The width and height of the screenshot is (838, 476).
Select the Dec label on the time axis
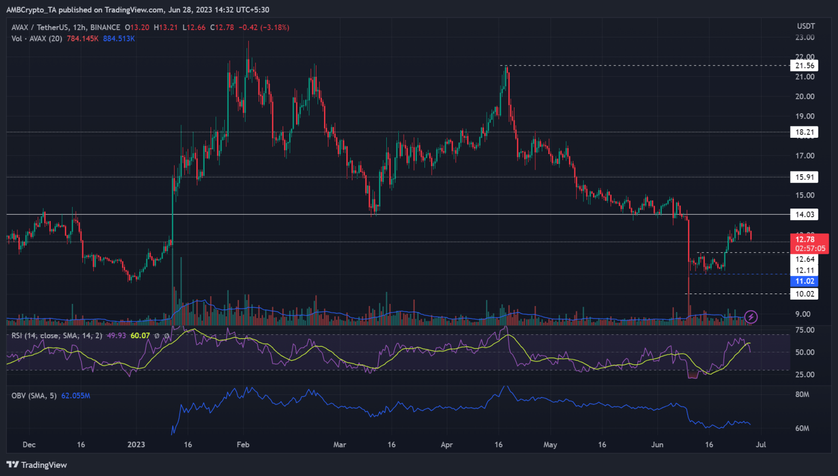[29, 444]
